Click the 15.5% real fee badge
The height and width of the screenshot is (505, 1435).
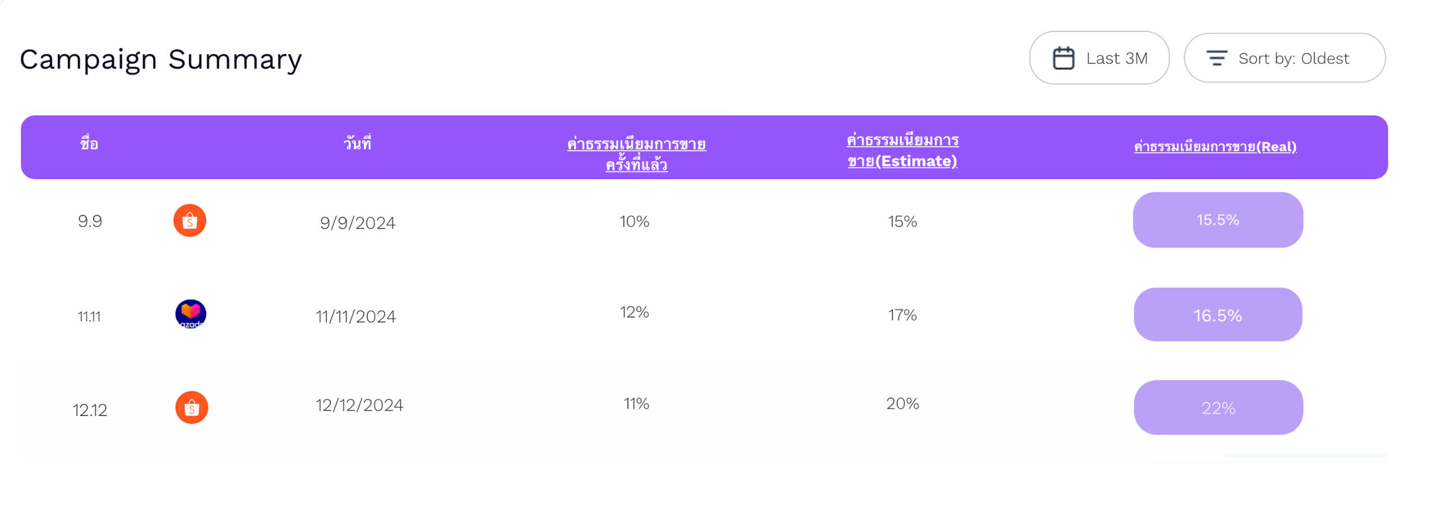(x=1217, y=220)
